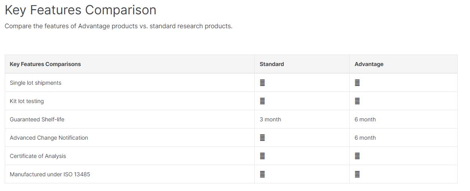
Task: Click 6 month in Advanced Change Notification row
Action: coord(365,138)
